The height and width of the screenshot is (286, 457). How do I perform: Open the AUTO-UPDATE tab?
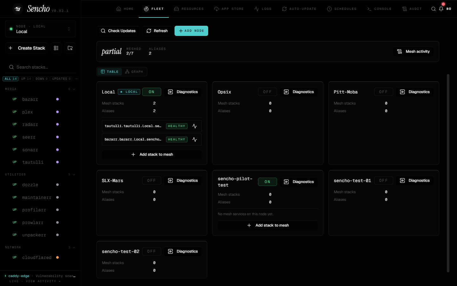click(299, 9)
